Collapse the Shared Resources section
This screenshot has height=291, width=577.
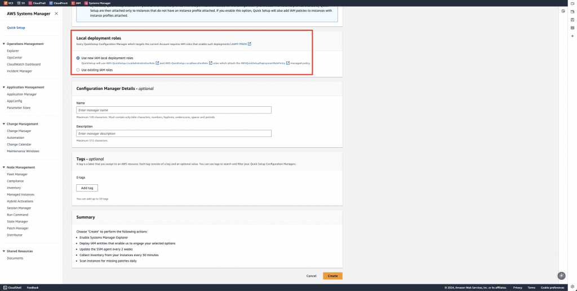click(4, 251)
